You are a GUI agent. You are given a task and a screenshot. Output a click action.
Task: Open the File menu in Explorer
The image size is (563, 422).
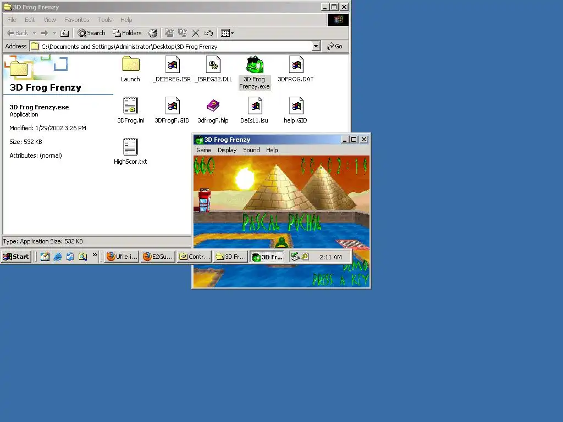coord(12,20)
